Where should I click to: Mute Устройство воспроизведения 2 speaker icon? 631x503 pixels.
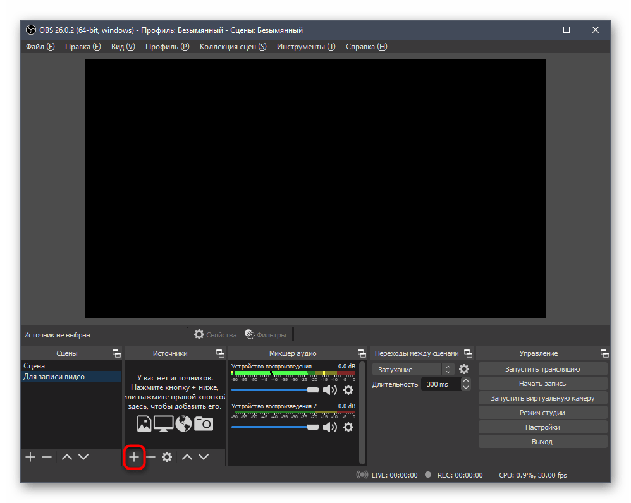click(330, 427)
